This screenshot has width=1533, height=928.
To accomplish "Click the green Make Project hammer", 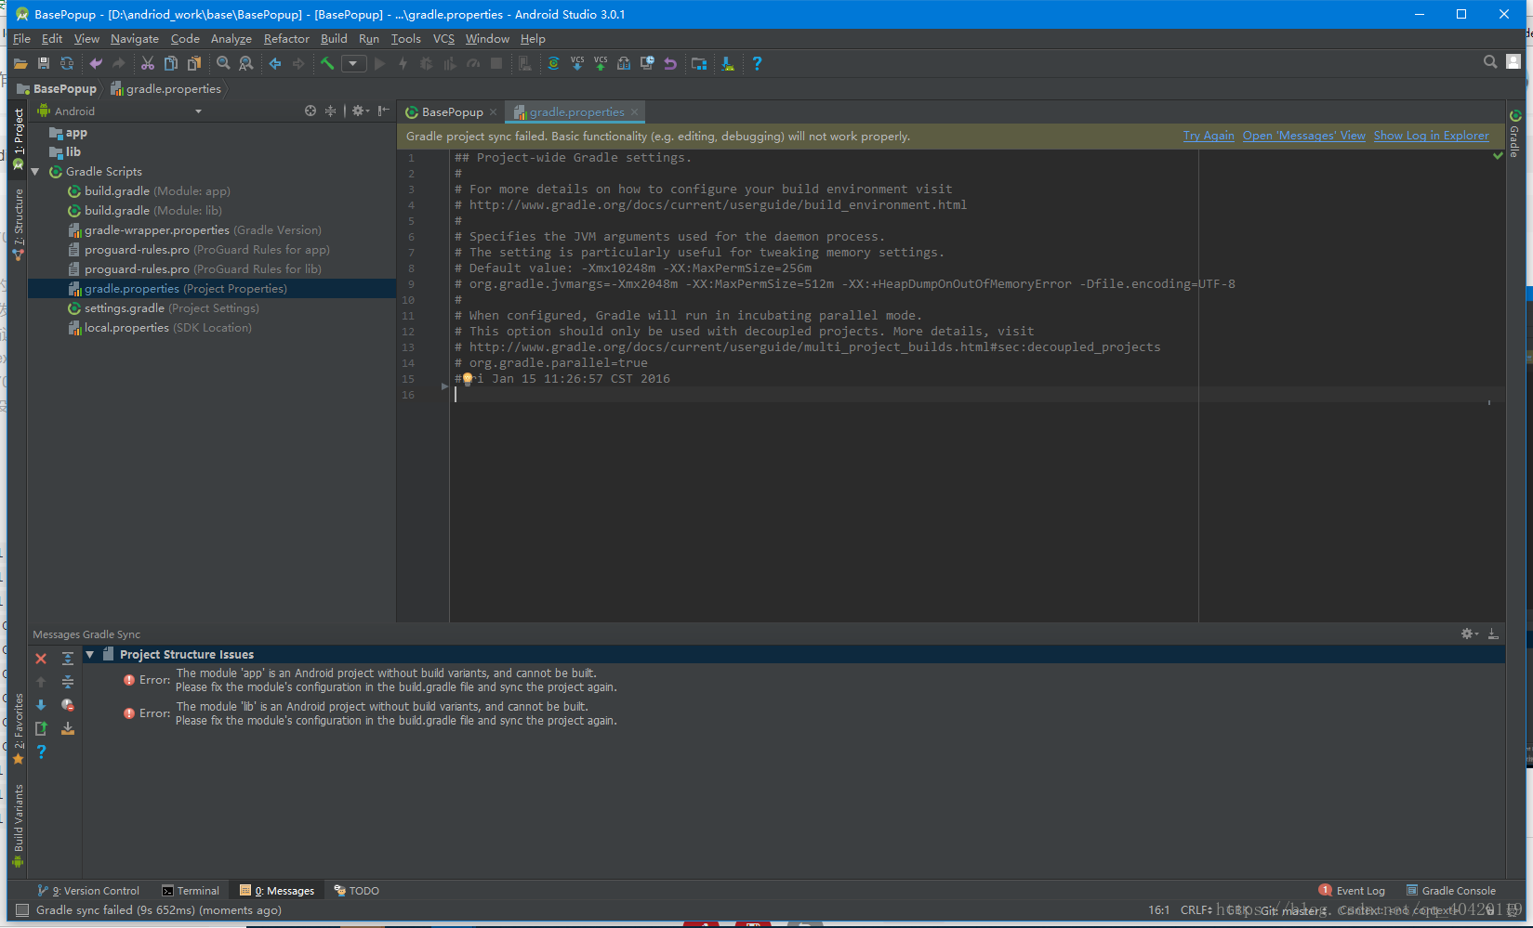I will point(327,64).
